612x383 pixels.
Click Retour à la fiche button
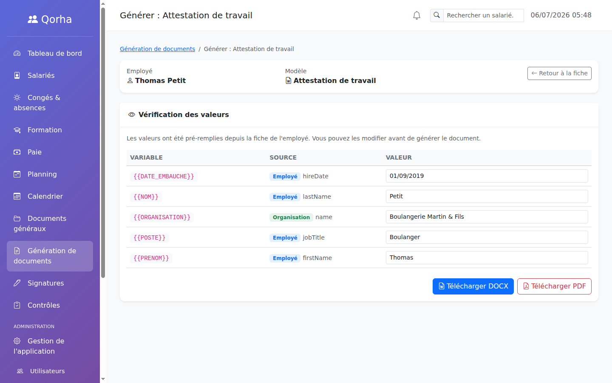tap(559, 73)
